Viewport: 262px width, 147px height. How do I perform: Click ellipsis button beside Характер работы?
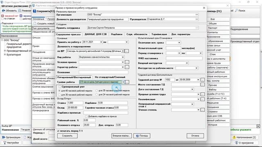point(127,67)
